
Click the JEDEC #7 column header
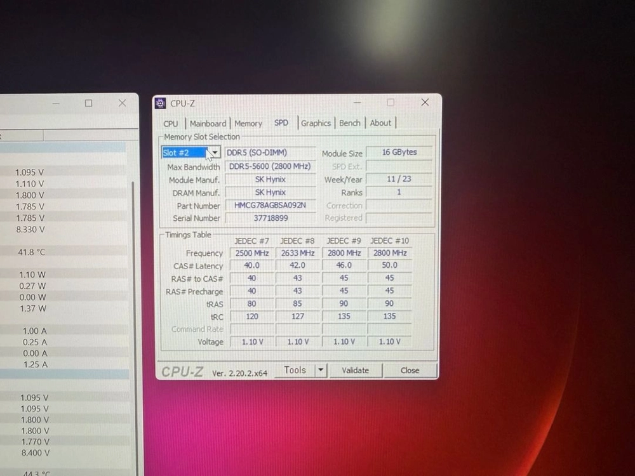pyautogui.click(x=251, y=241)
